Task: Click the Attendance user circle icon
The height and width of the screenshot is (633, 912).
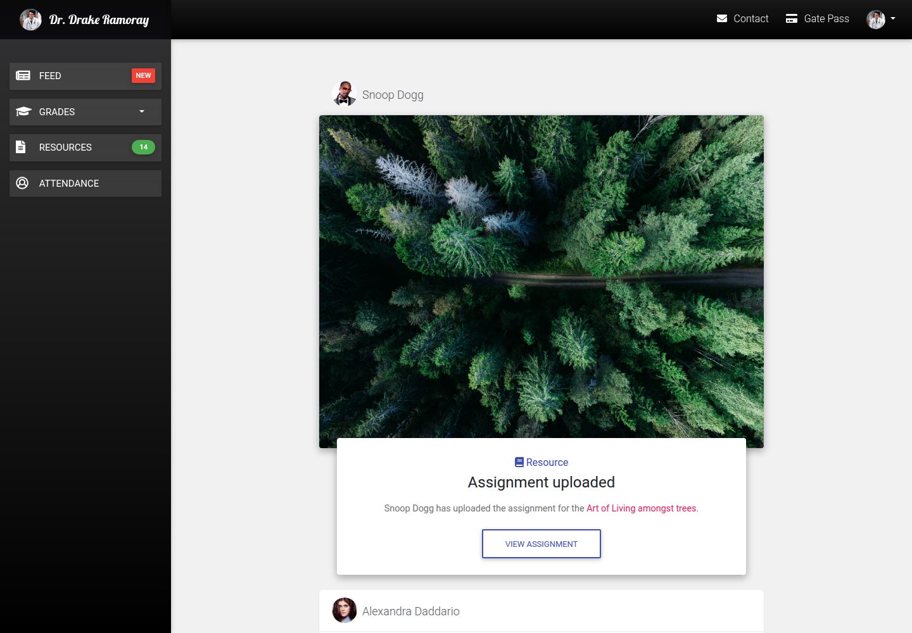Action: [x=22, y=184]
